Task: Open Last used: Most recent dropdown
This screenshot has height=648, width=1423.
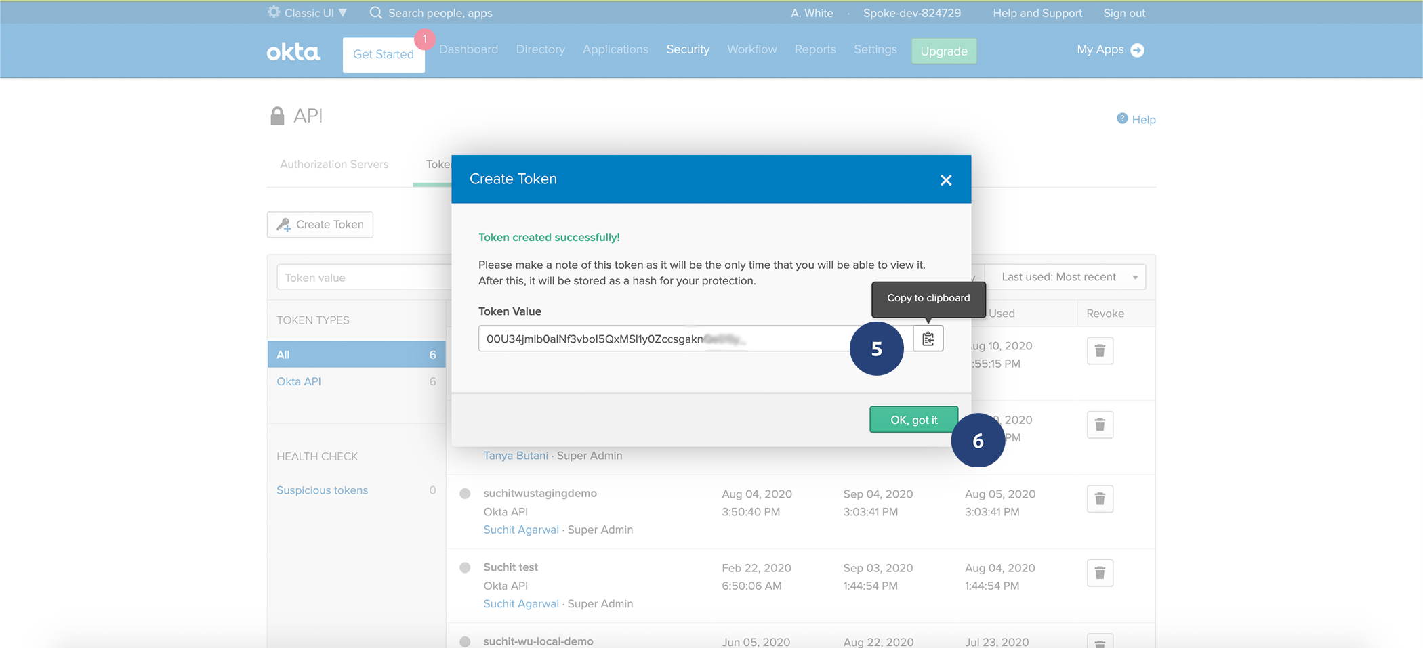Action: point(1065,277)
